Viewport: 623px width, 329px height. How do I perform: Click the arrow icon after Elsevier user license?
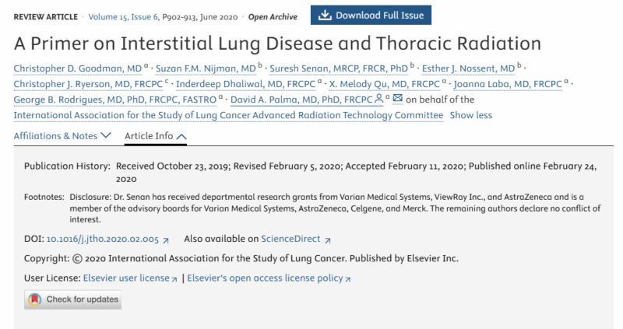coord(174,279)
